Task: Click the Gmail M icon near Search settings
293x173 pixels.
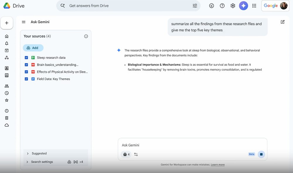Action: (76, 162)
